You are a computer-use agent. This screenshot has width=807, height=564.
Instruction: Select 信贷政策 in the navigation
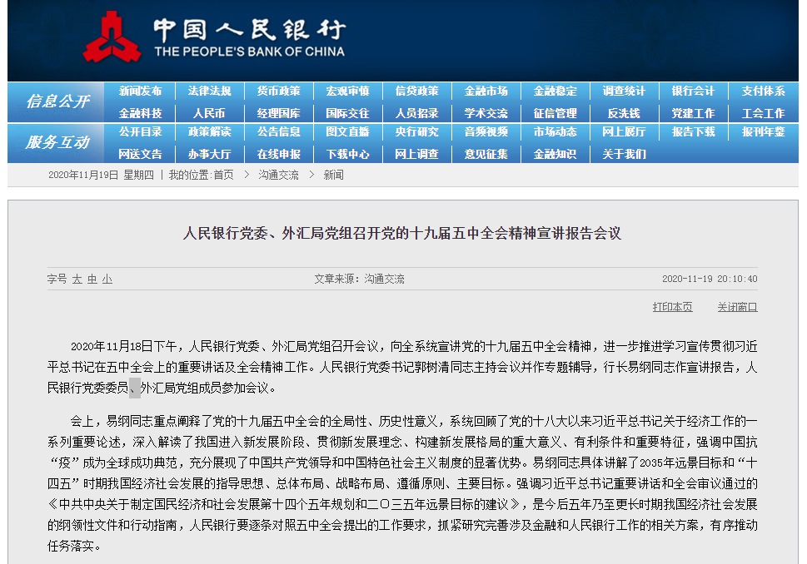pos(417,91)
